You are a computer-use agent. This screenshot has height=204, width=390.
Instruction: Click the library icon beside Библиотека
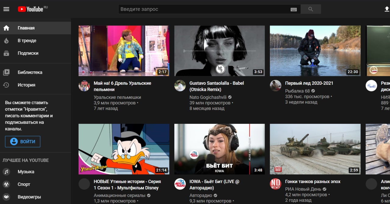(6, 72)
